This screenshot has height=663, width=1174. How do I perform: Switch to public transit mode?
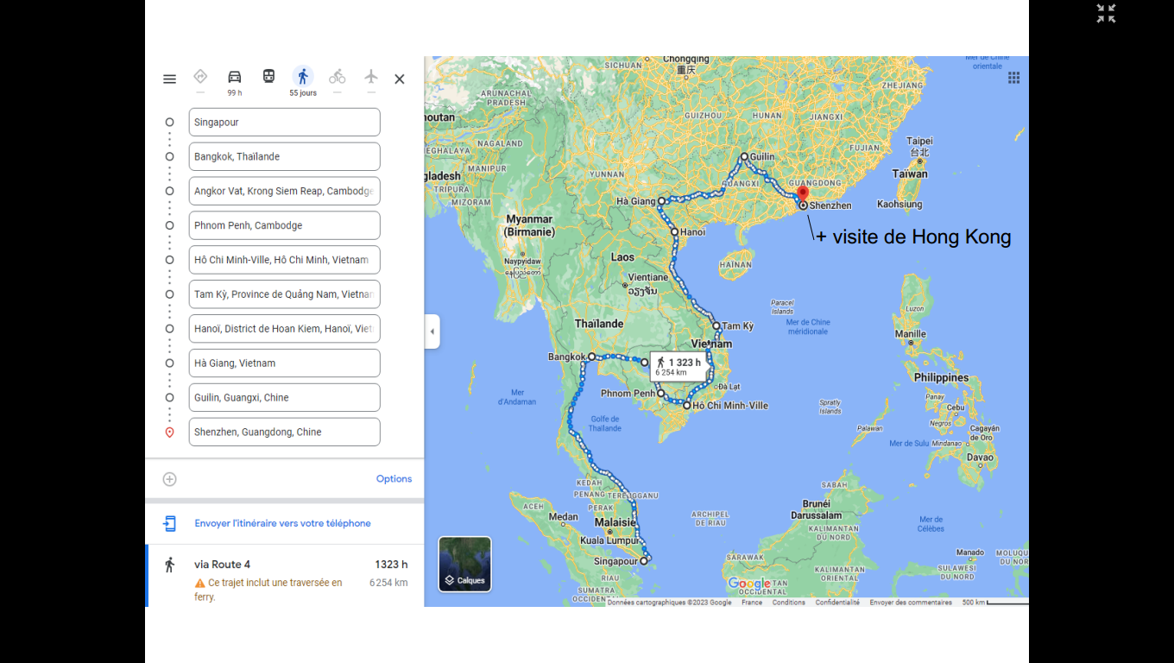tap(268, 76)
